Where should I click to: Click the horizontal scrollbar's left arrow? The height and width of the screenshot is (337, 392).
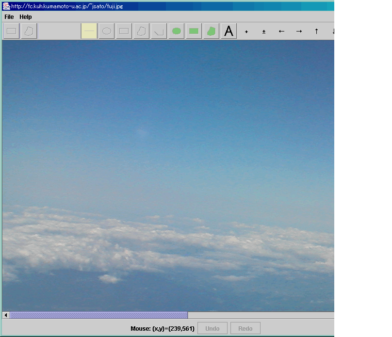[6, 315]
